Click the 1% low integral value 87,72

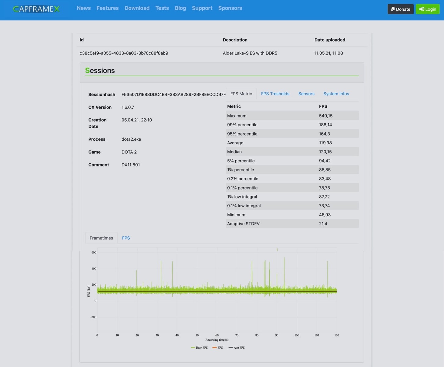[324, 197]
